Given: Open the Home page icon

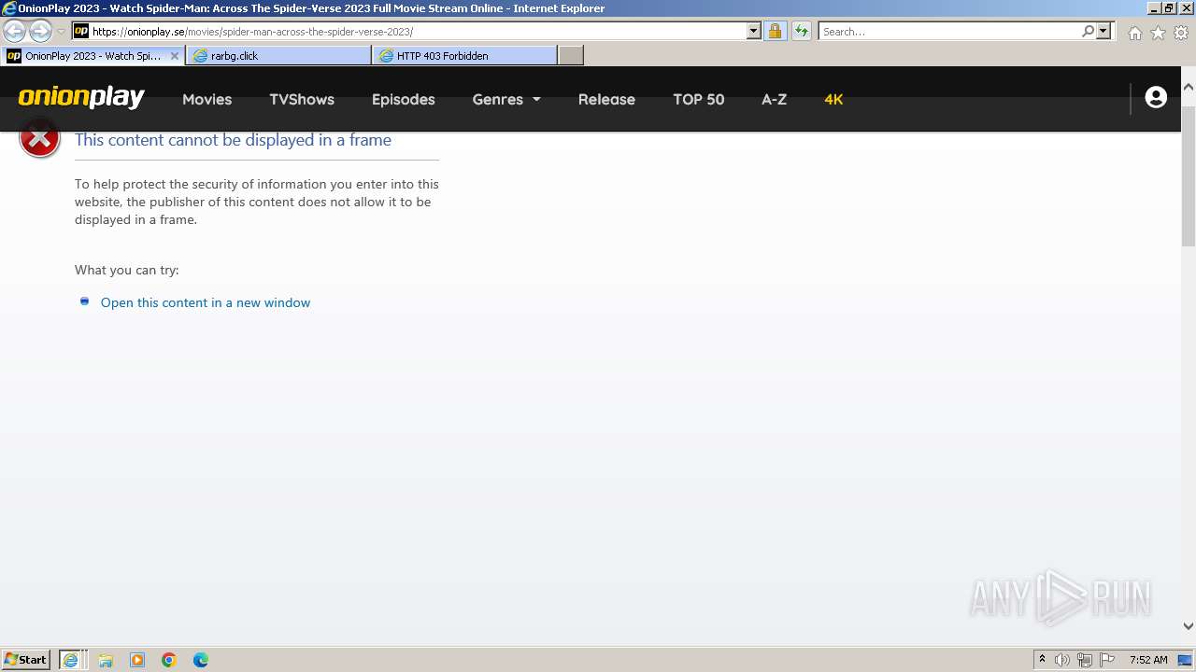Looking at the screenshot, I should pos(1134,33).
